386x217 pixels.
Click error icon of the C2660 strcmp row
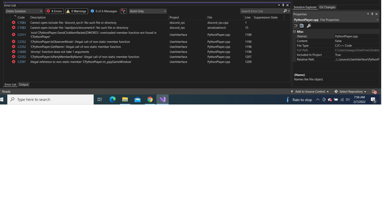(x=13, y=52)
